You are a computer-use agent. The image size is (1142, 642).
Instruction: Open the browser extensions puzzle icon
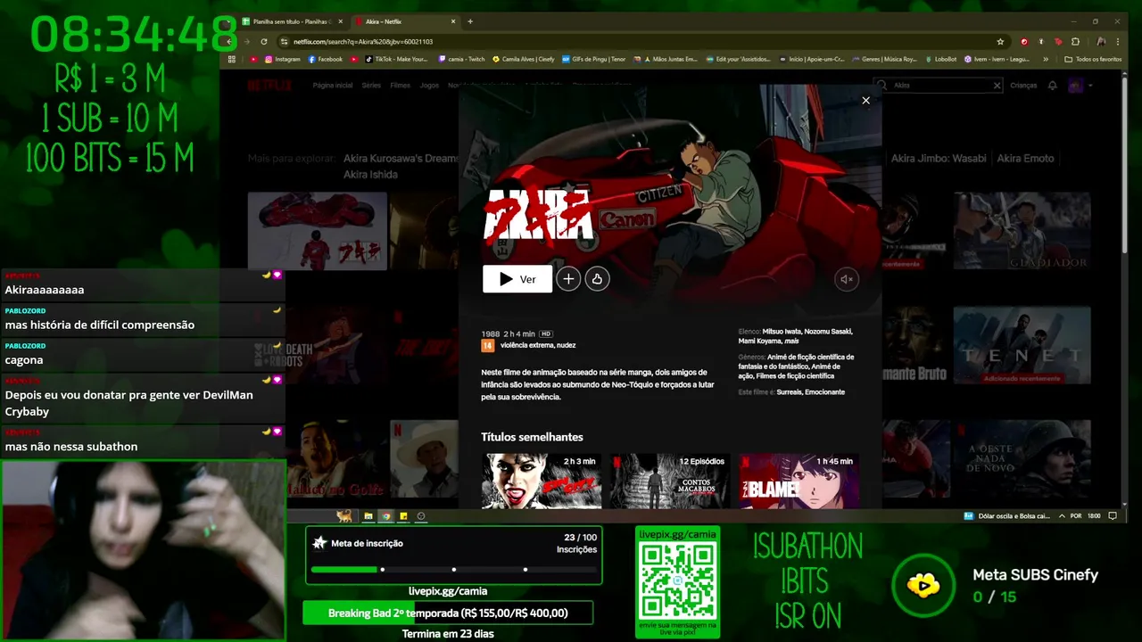(1075, 41)
